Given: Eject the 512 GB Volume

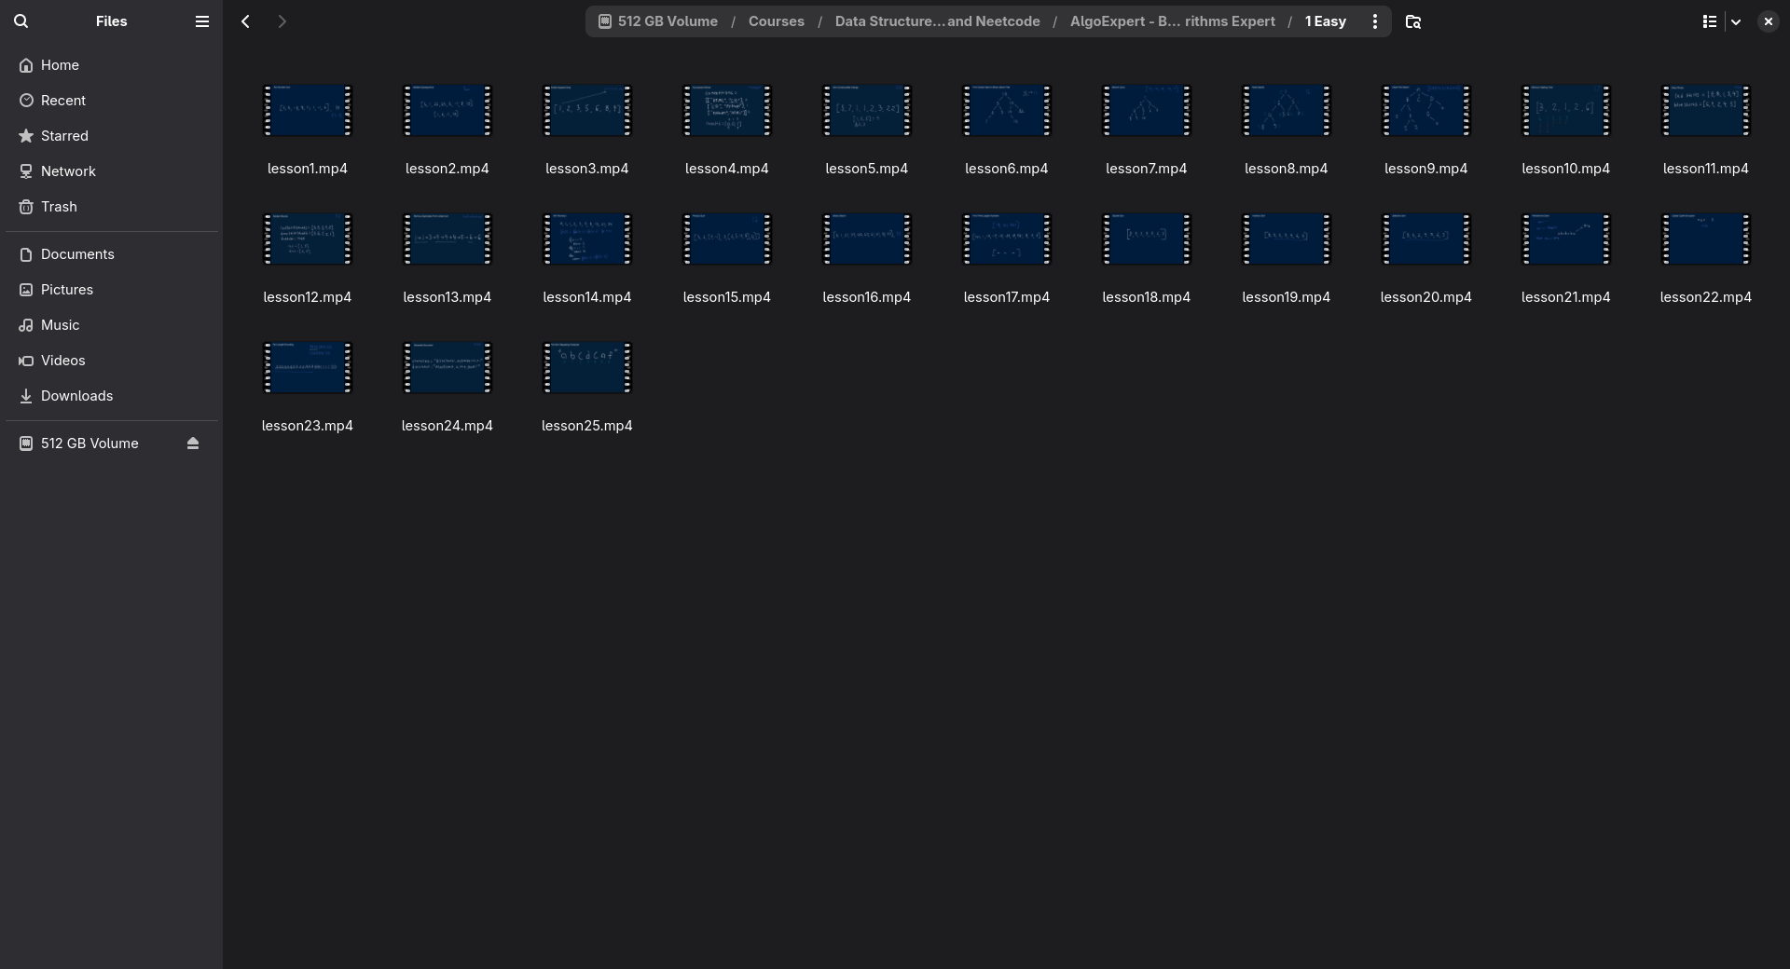Looking at the screenshot, I should coord(193,444).
